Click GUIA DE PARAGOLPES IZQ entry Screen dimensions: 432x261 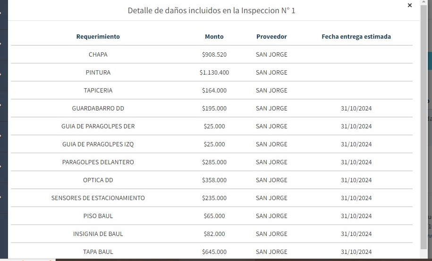98,144
